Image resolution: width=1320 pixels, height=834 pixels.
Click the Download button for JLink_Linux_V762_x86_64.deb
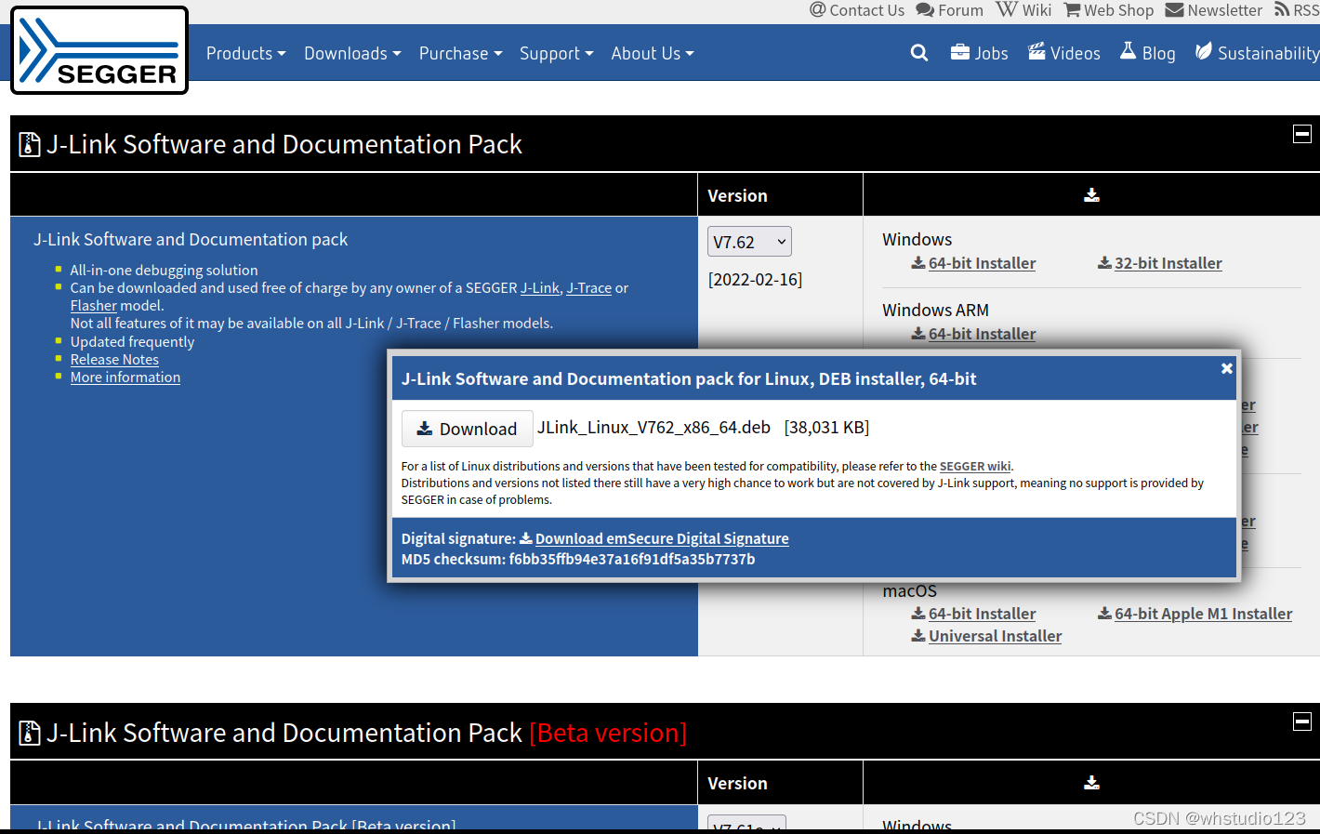coord(467,429)
